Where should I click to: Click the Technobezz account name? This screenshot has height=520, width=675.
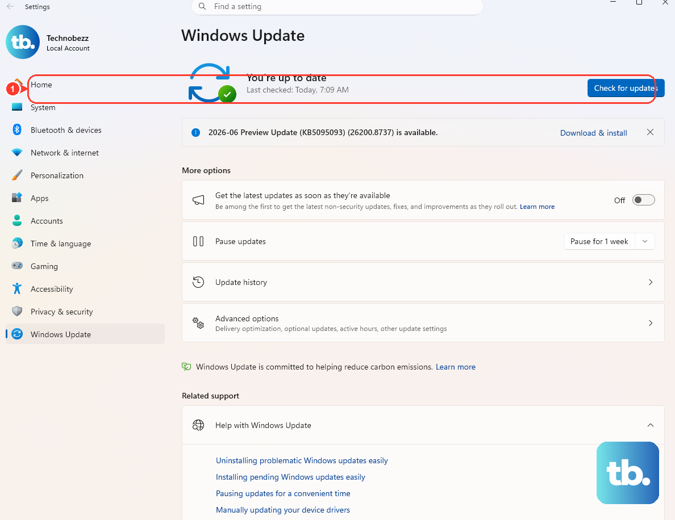click(x=68, y=38)
